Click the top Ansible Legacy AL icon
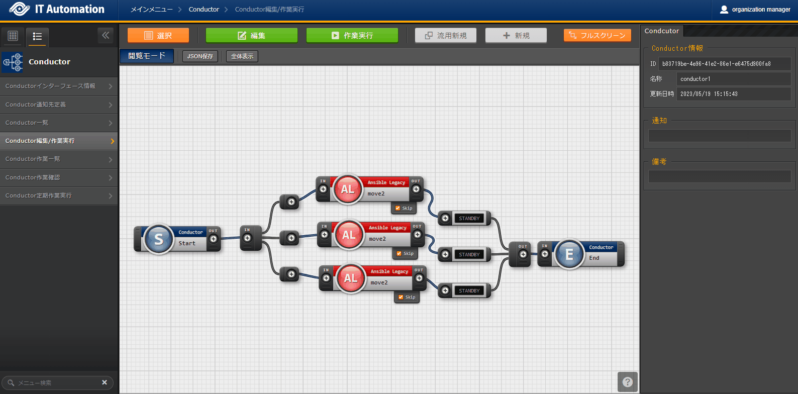798x394 pixels. click(348, 189)
